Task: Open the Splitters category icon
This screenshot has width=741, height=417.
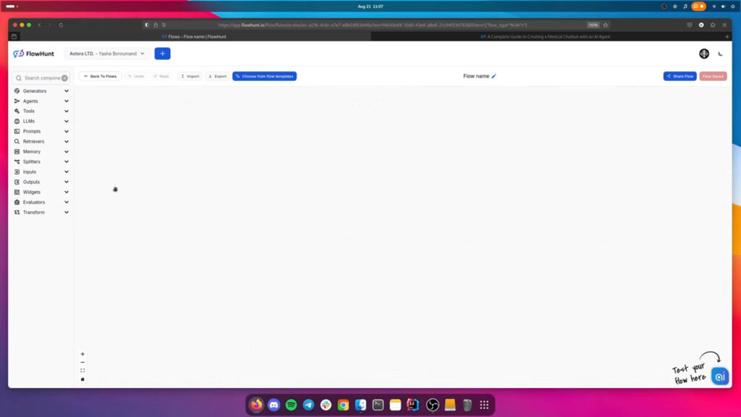Action: coord(17,161)
